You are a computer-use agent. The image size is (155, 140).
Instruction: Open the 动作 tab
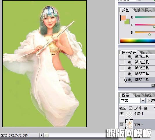[144, 53]
